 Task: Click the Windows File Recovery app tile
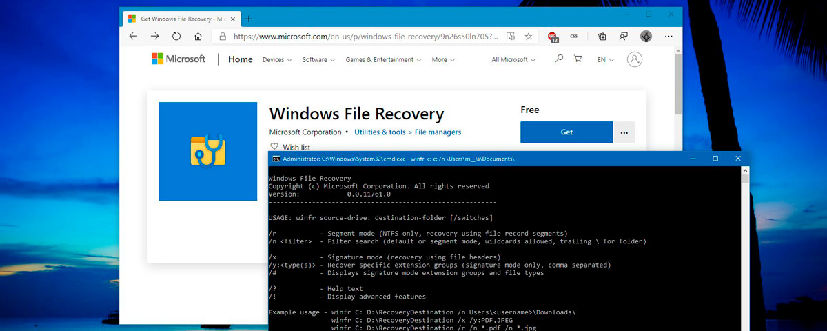click(x=208, y=151)
